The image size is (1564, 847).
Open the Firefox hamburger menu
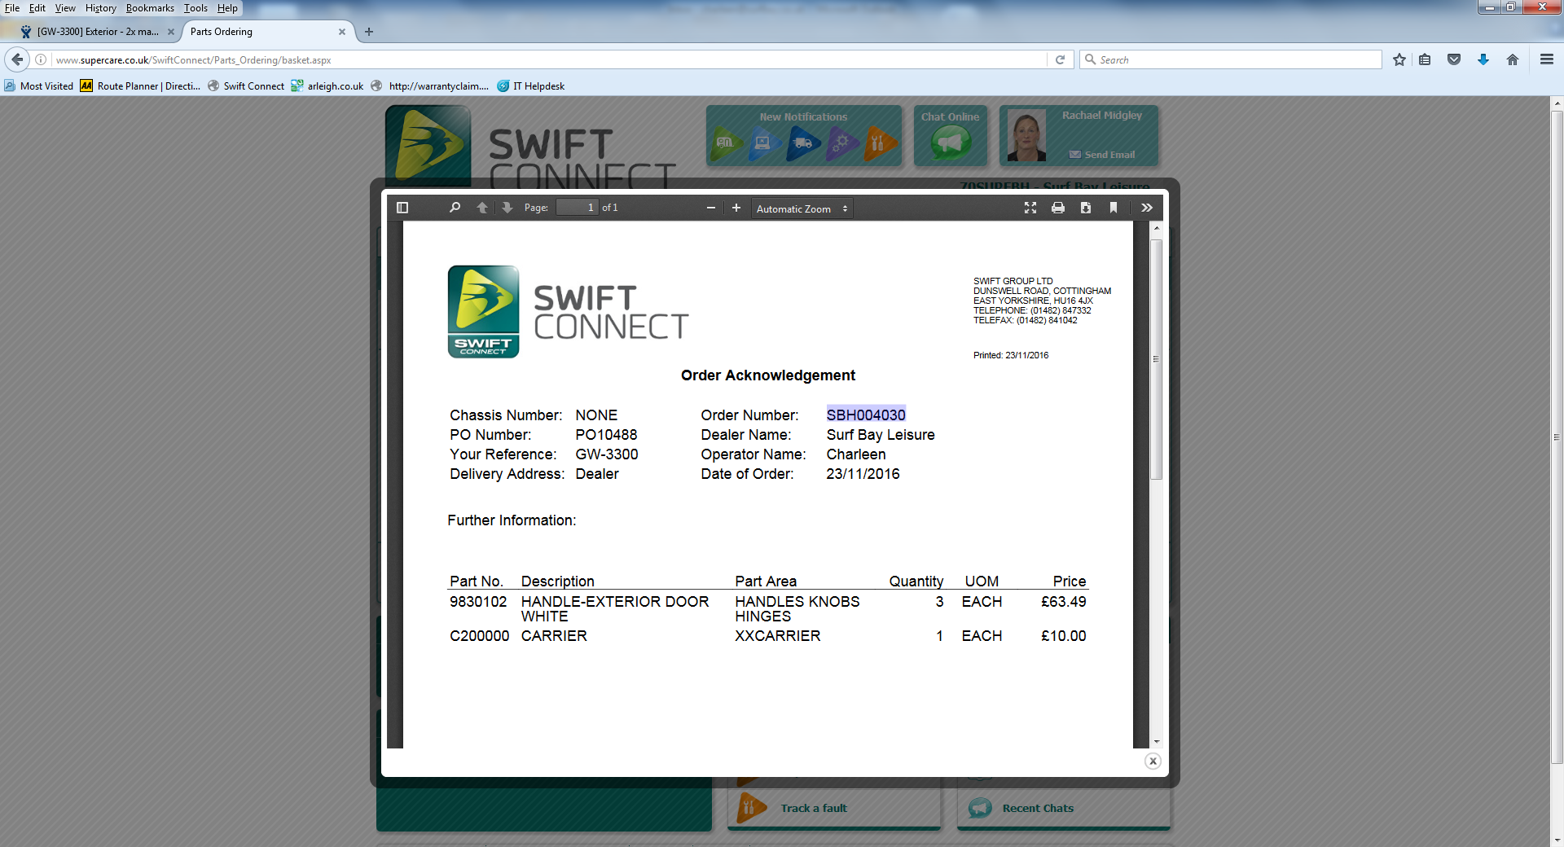1546,59
